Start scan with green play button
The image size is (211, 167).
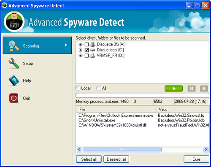tap(173, 89)
